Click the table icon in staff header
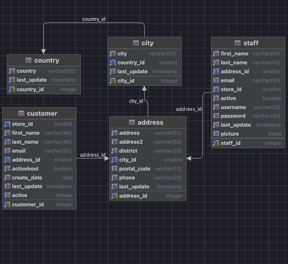288x264 pixels. 238,43
